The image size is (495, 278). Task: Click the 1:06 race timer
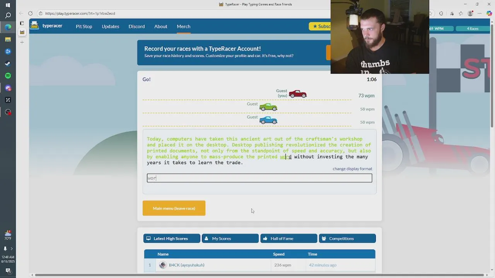[371, 79]
